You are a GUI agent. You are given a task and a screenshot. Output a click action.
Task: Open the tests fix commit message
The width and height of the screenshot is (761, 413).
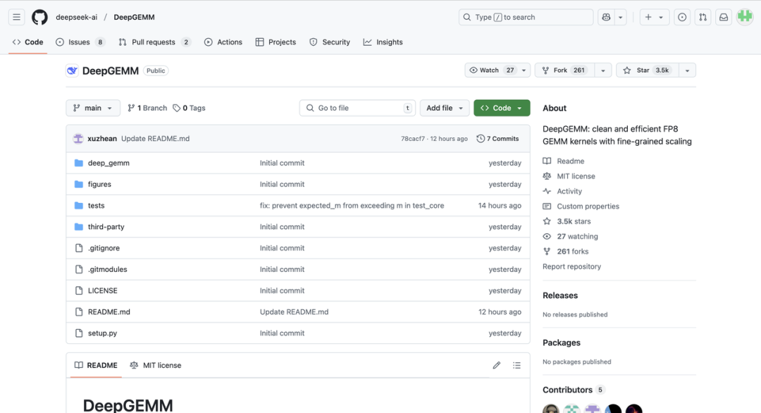tap(352, 206)
